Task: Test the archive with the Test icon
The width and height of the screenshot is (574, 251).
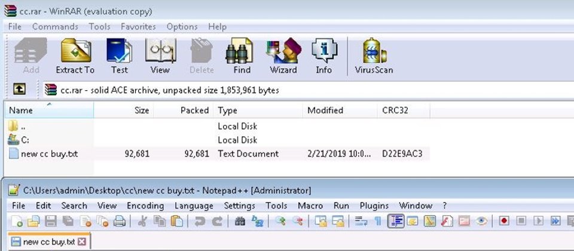Action: (x=120, y=56)
